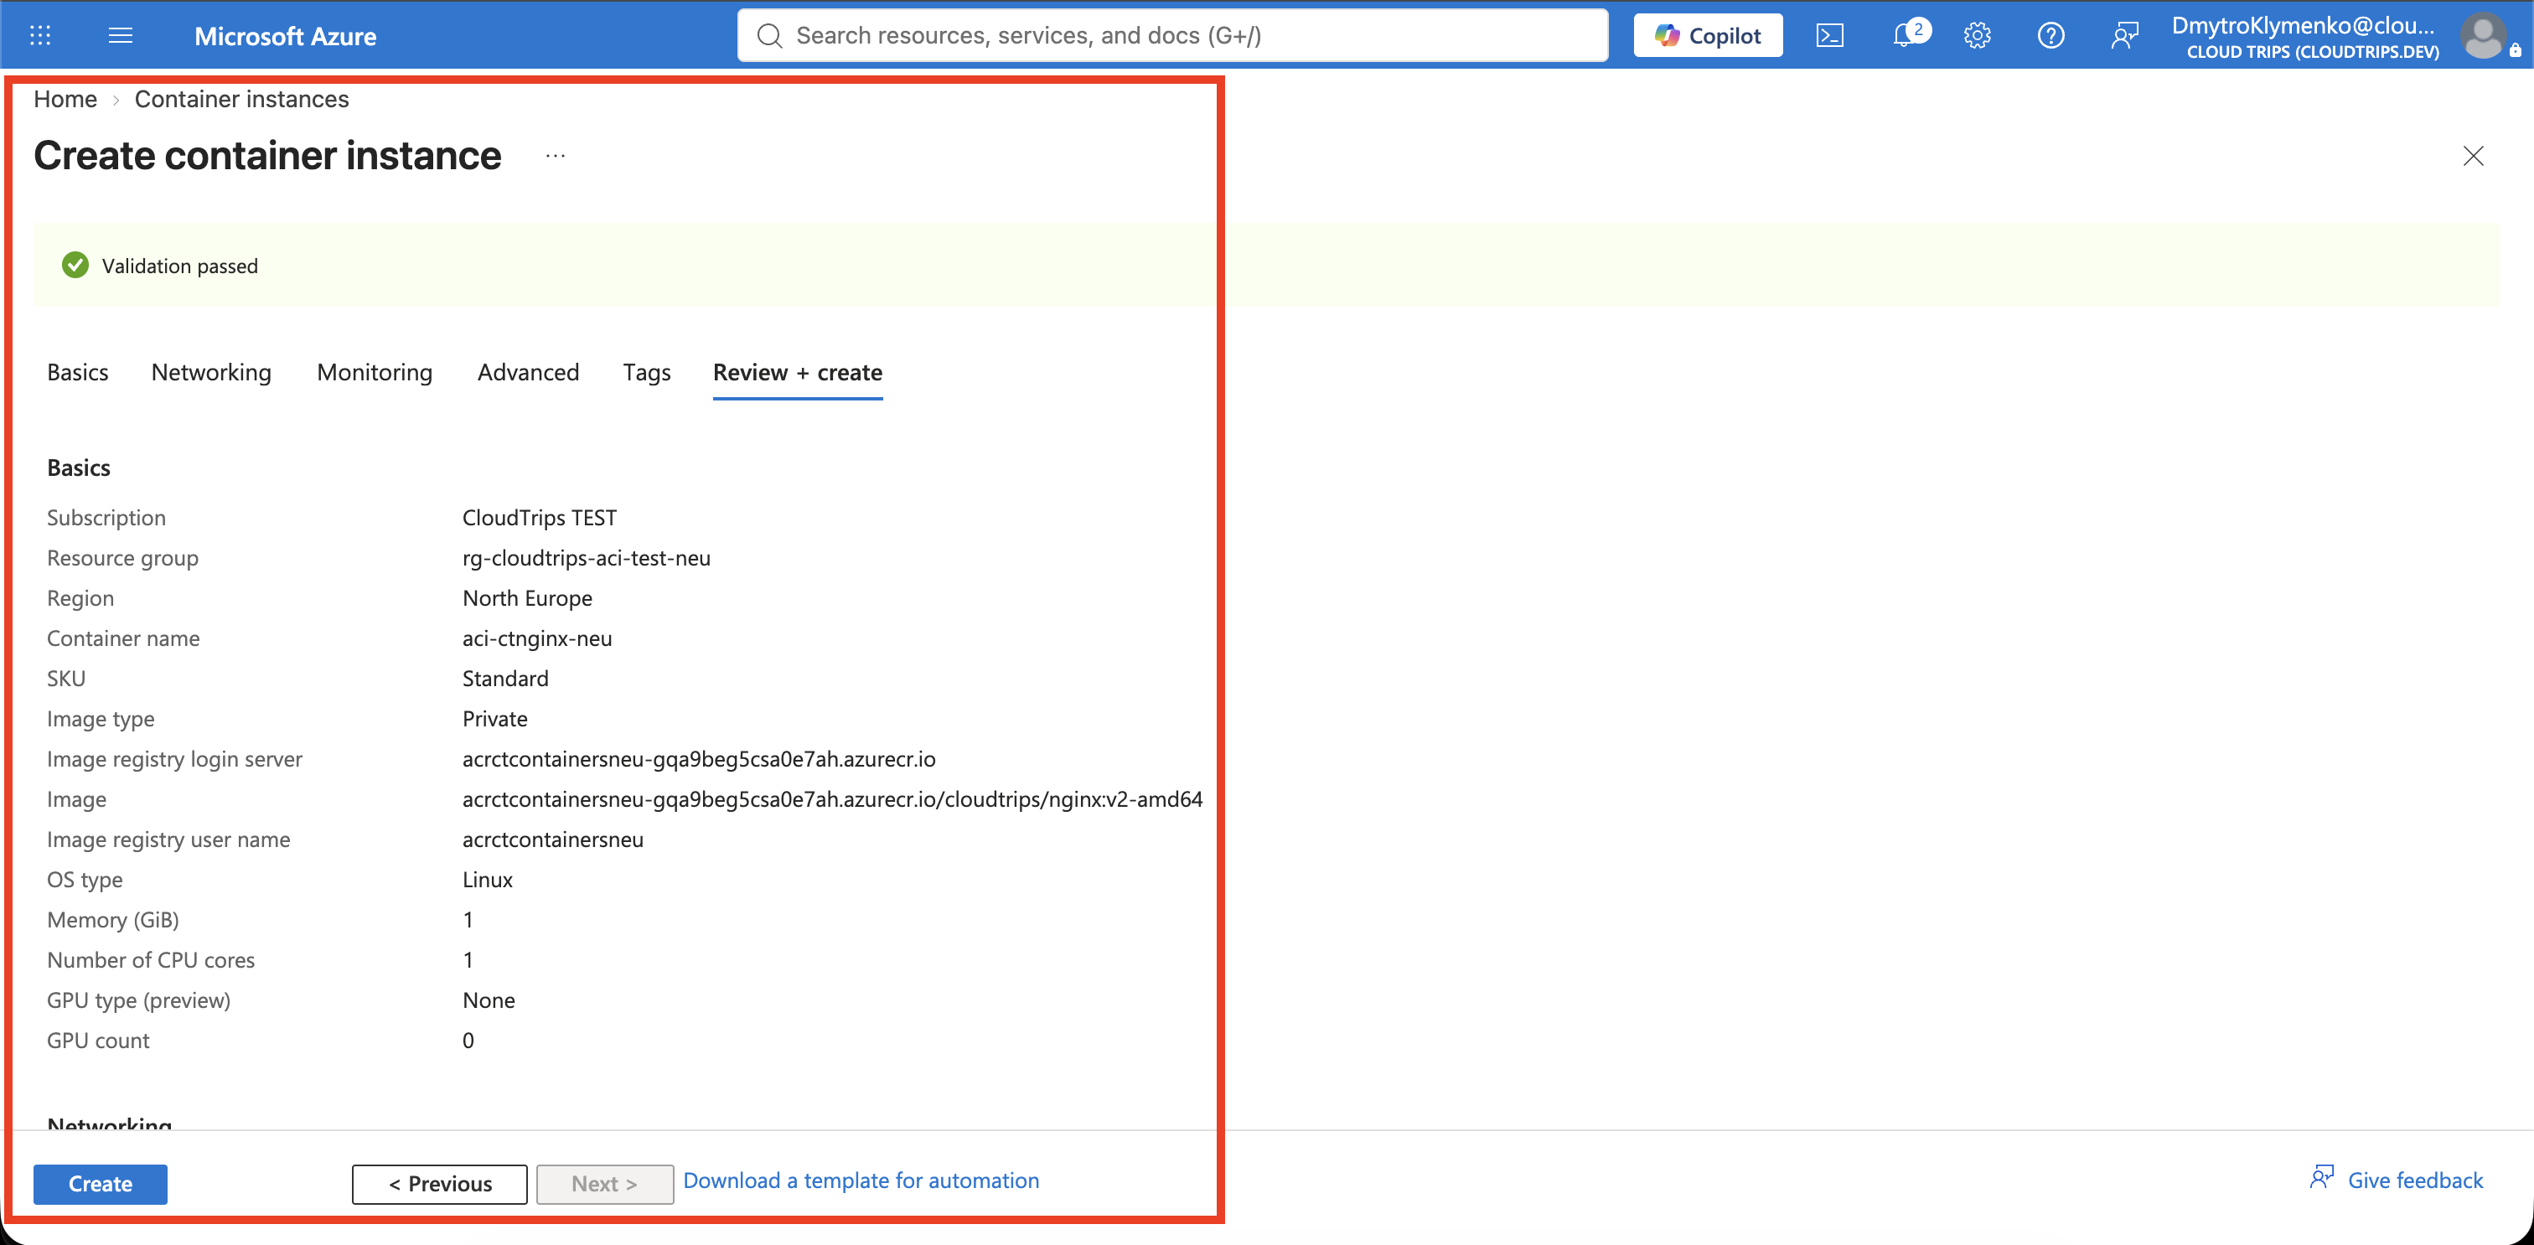Open the account profile avatar
This screenshot has height=1245, width=2534.
(x=2484, y=36)
